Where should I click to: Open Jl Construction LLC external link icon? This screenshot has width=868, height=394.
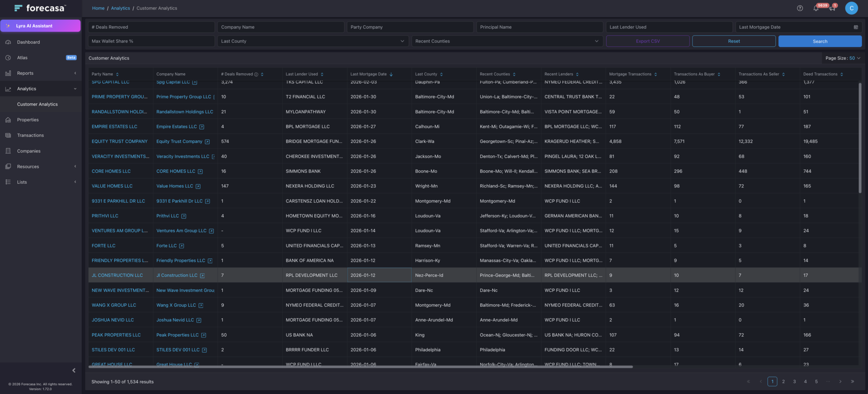202,275
